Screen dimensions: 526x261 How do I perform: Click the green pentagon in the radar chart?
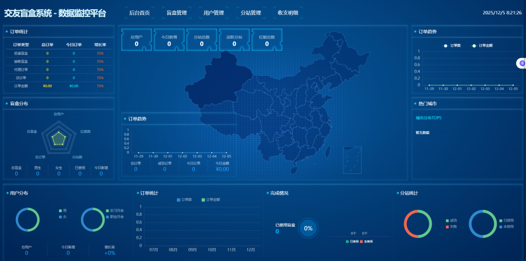pyautogui.click(x=59, y=139)
